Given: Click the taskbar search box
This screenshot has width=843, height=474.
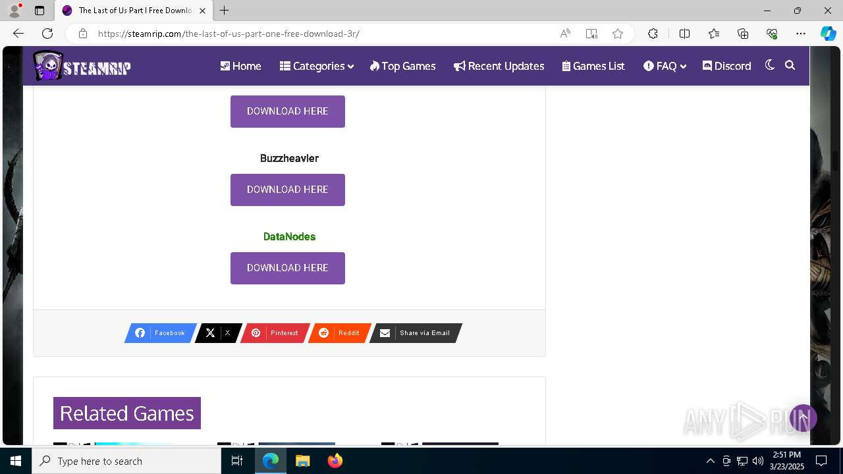Looking at the screenshot, I should point(126,461).
